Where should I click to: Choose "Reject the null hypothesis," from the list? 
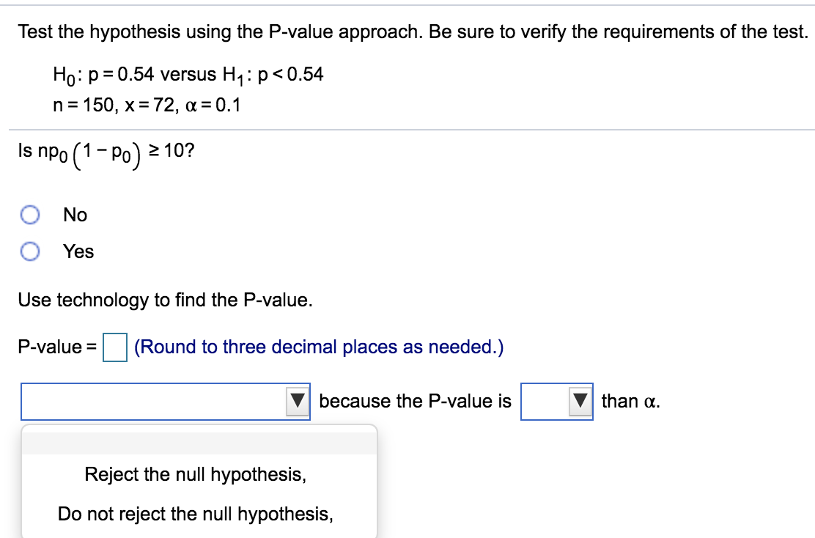click(196, 474)
